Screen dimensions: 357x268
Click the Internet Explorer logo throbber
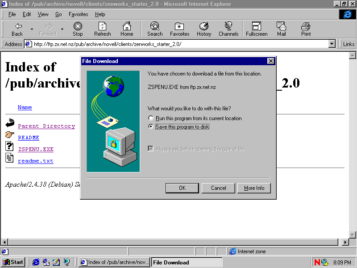tap(348, 15)
